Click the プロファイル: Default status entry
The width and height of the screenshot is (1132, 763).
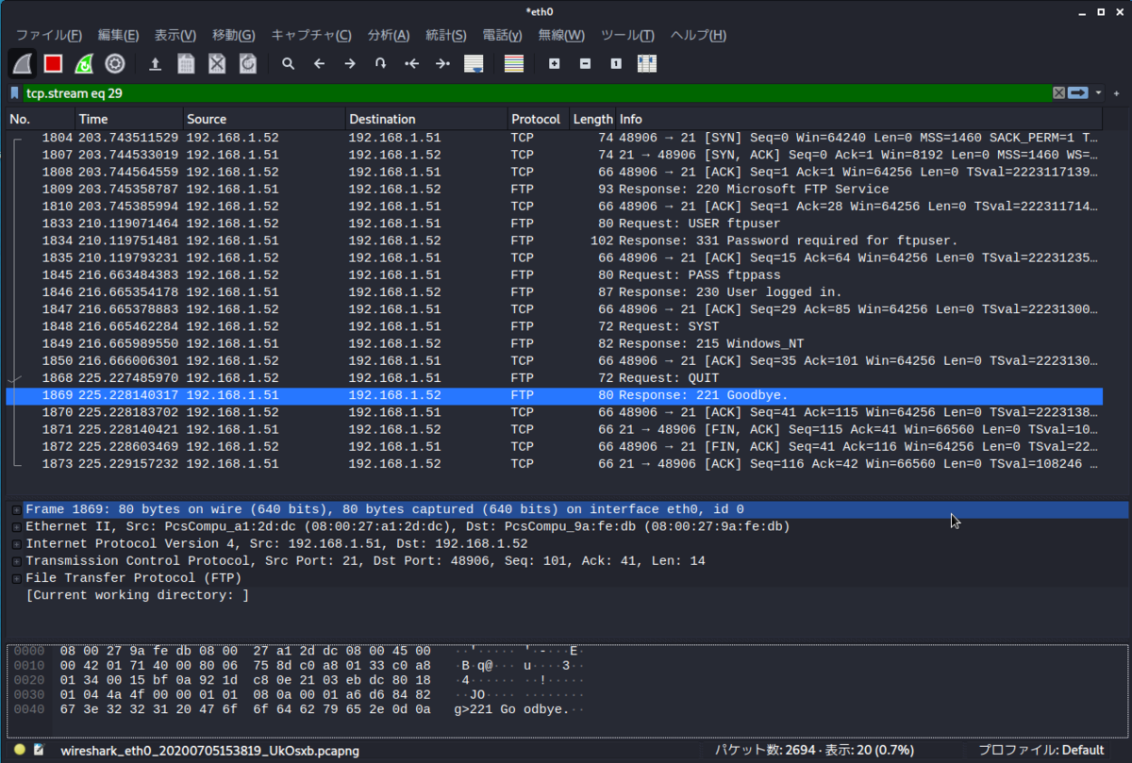[x=1040, y=750]
